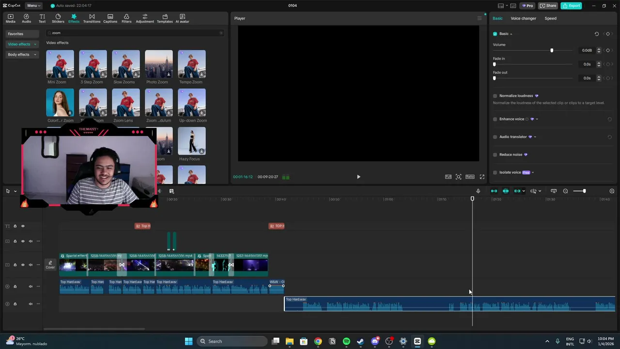
Task: Enable Isolate voice checkbox
Action: tap(495, 173)
